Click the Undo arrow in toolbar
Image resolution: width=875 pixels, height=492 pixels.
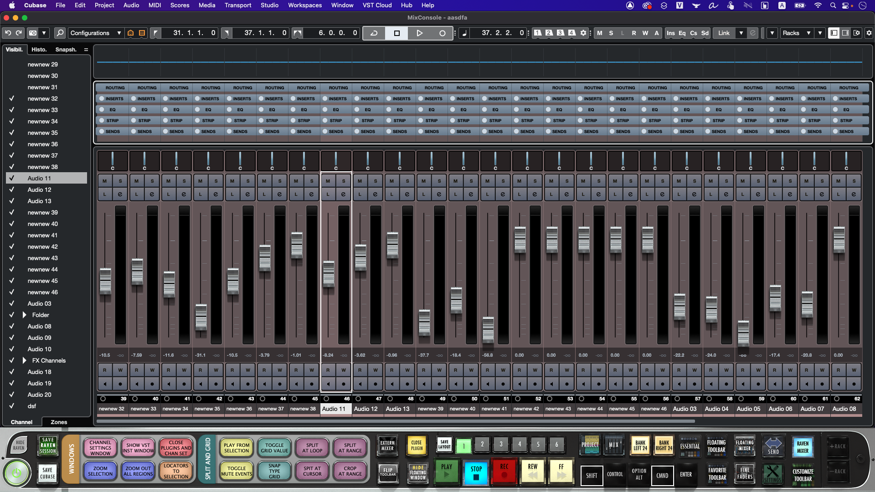[x=8, y=33]
